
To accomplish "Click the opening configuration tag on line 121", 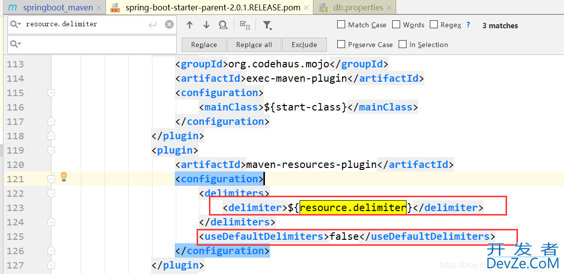I will [219, 179].
